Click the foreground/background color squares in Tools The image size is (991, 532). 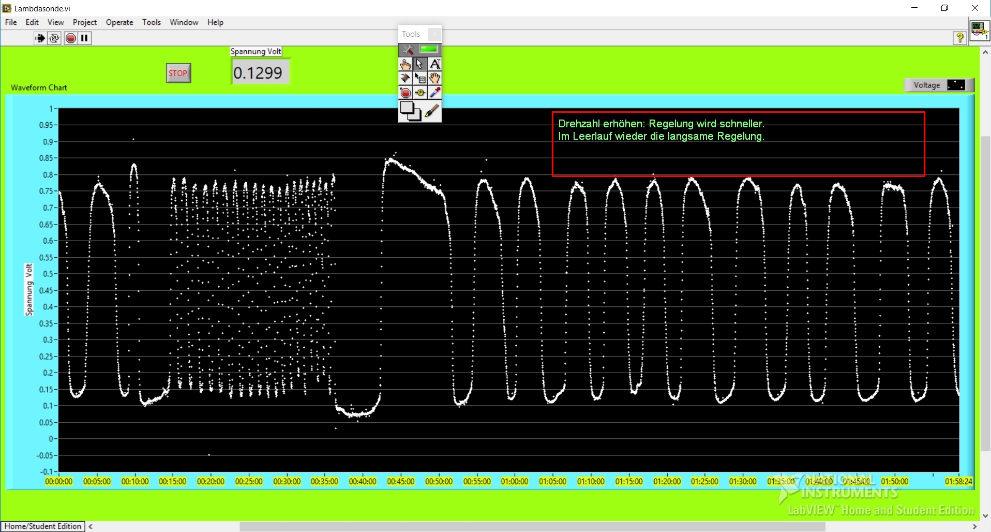pos(411,111)
